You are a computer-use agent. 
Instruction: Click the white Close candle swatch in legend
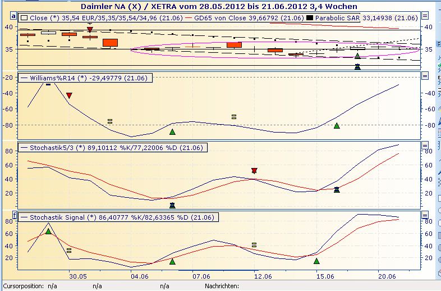(24, 18)
